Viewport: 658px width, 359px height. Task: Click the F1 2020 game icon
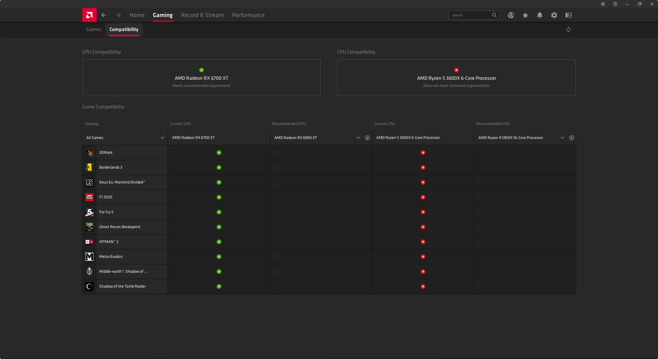coord(89,197)
